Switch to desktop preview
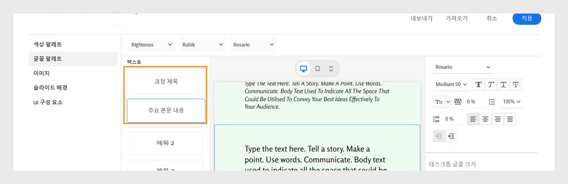This screenshot has height=184, width=568. click(x=304, y=69)
